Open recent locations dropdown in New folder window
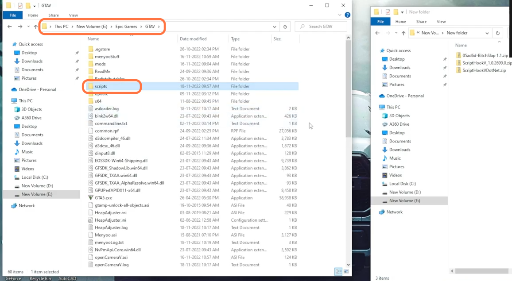Viewport: 512px width, 281px height. click(x=396, y=33)
